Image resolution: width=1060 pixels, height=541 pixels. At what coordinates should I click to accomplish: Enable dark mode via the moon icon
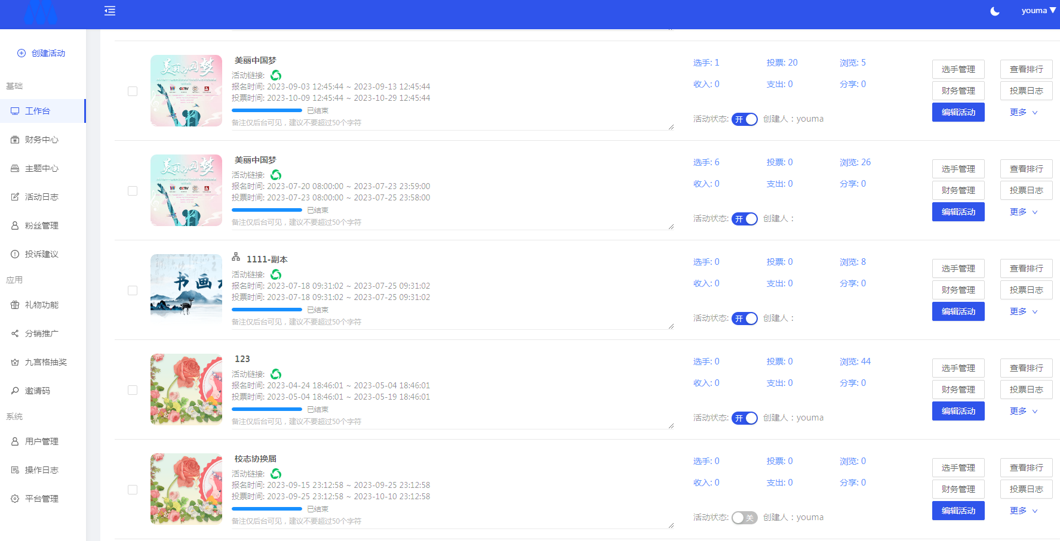pos(994,11)
